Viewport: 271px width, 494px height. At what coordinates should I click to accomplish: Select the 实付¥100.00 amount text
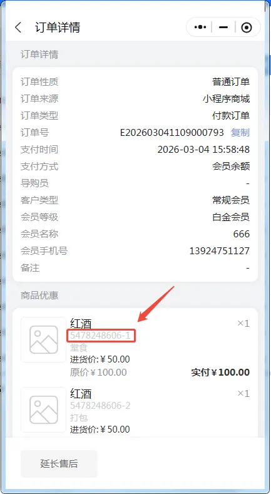tap(220, 373)
